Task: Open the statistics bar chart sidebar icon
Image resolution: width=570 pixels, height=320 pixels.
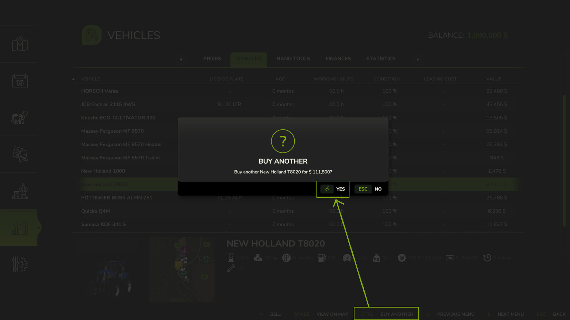Action: point(20,228)
